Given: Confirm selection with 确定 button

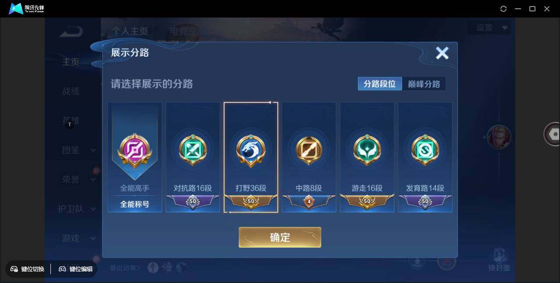Looking at the screenshot, I should click(280, 237).
